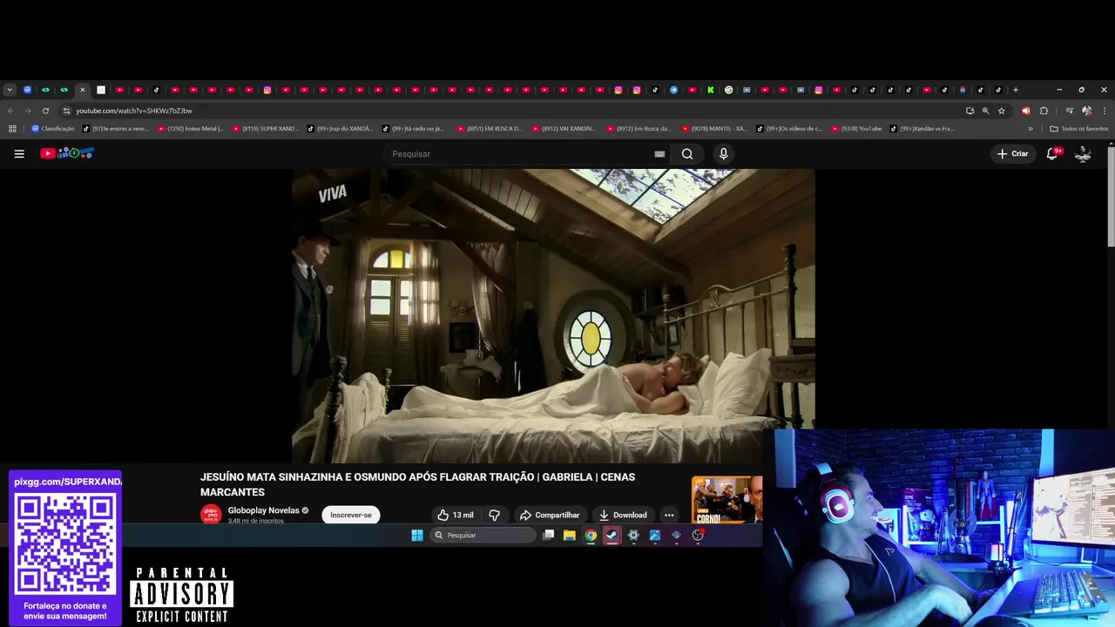Click the video title JESUÍNO MATA SINHAZINHA
Image resolution: width=1115 pixels, height=627 pixels.
tap(417, 484)
